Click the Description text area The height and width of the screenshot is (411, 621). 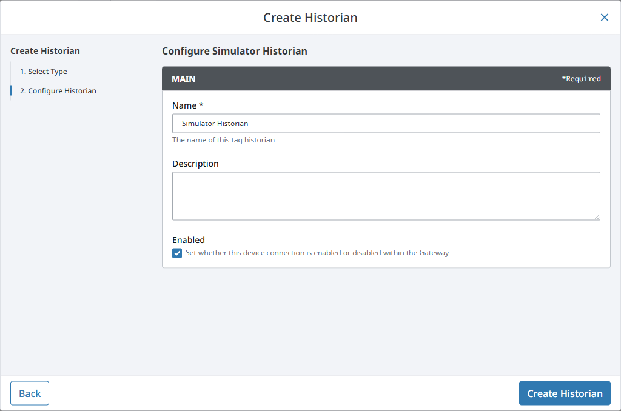point(386,194)
